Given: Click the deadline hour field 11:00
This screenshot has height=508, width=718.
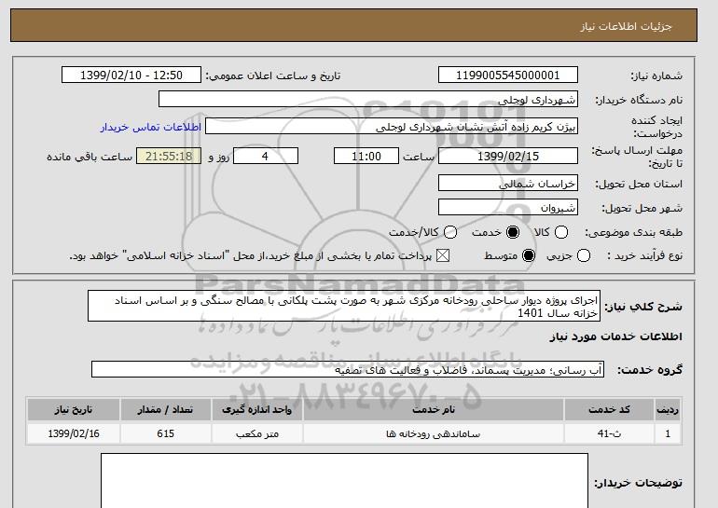Looking at the screenshot, I should pos(366,156).
